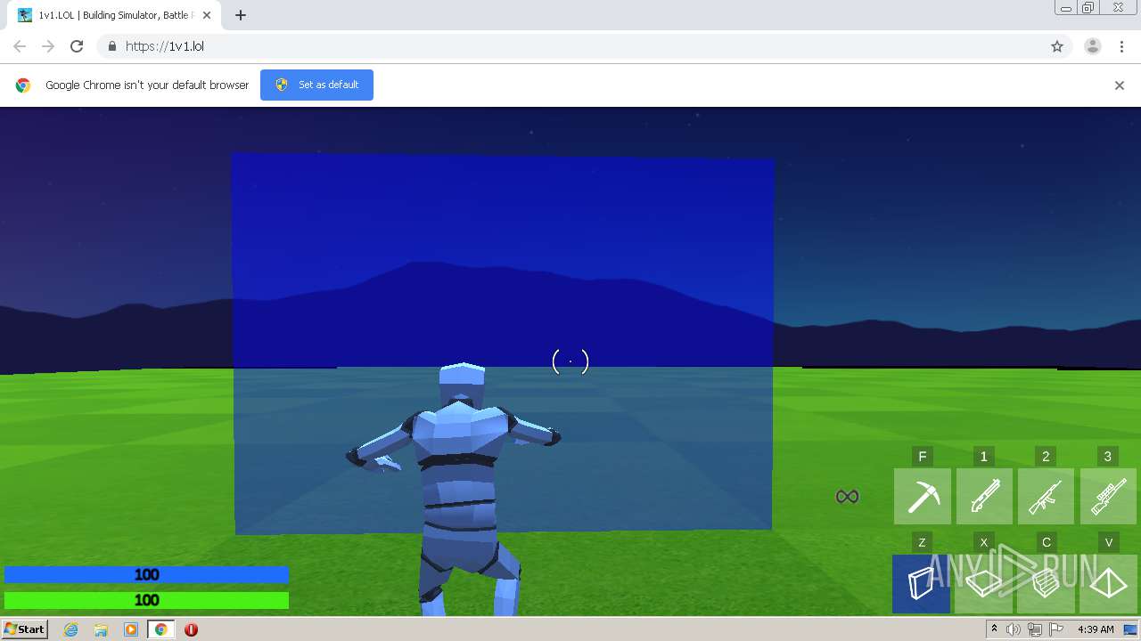Image resolution: width=1141 pixels, height=641 pixels.
Task: Click the Chrome logo in notification bar
Action: tap(23, 85)
